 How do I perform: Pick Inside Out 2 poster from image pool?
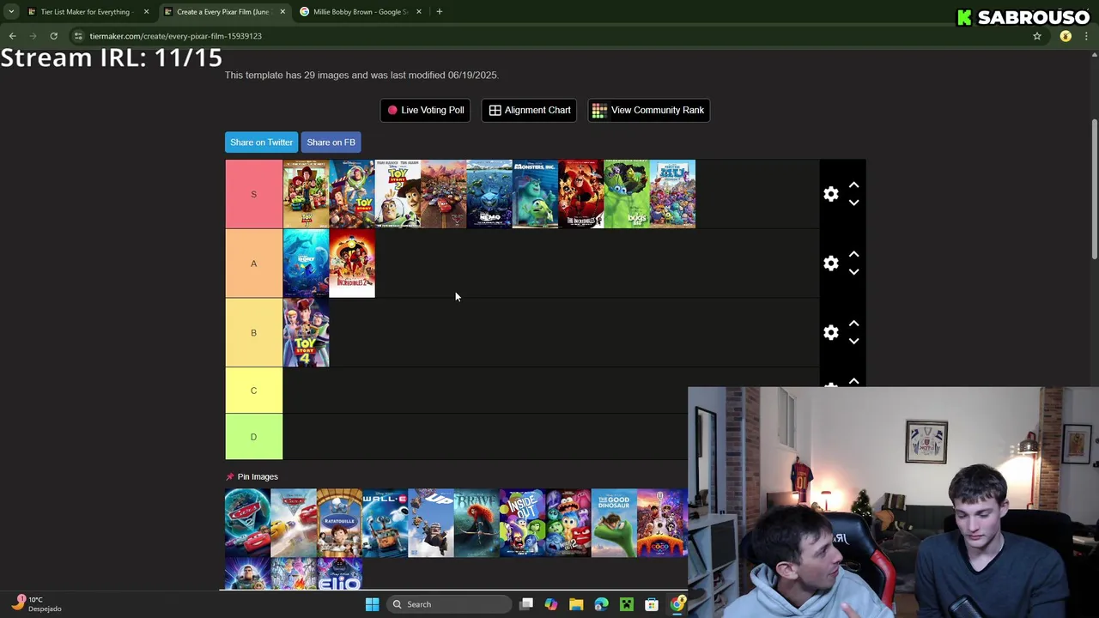(x=568, y=523)
